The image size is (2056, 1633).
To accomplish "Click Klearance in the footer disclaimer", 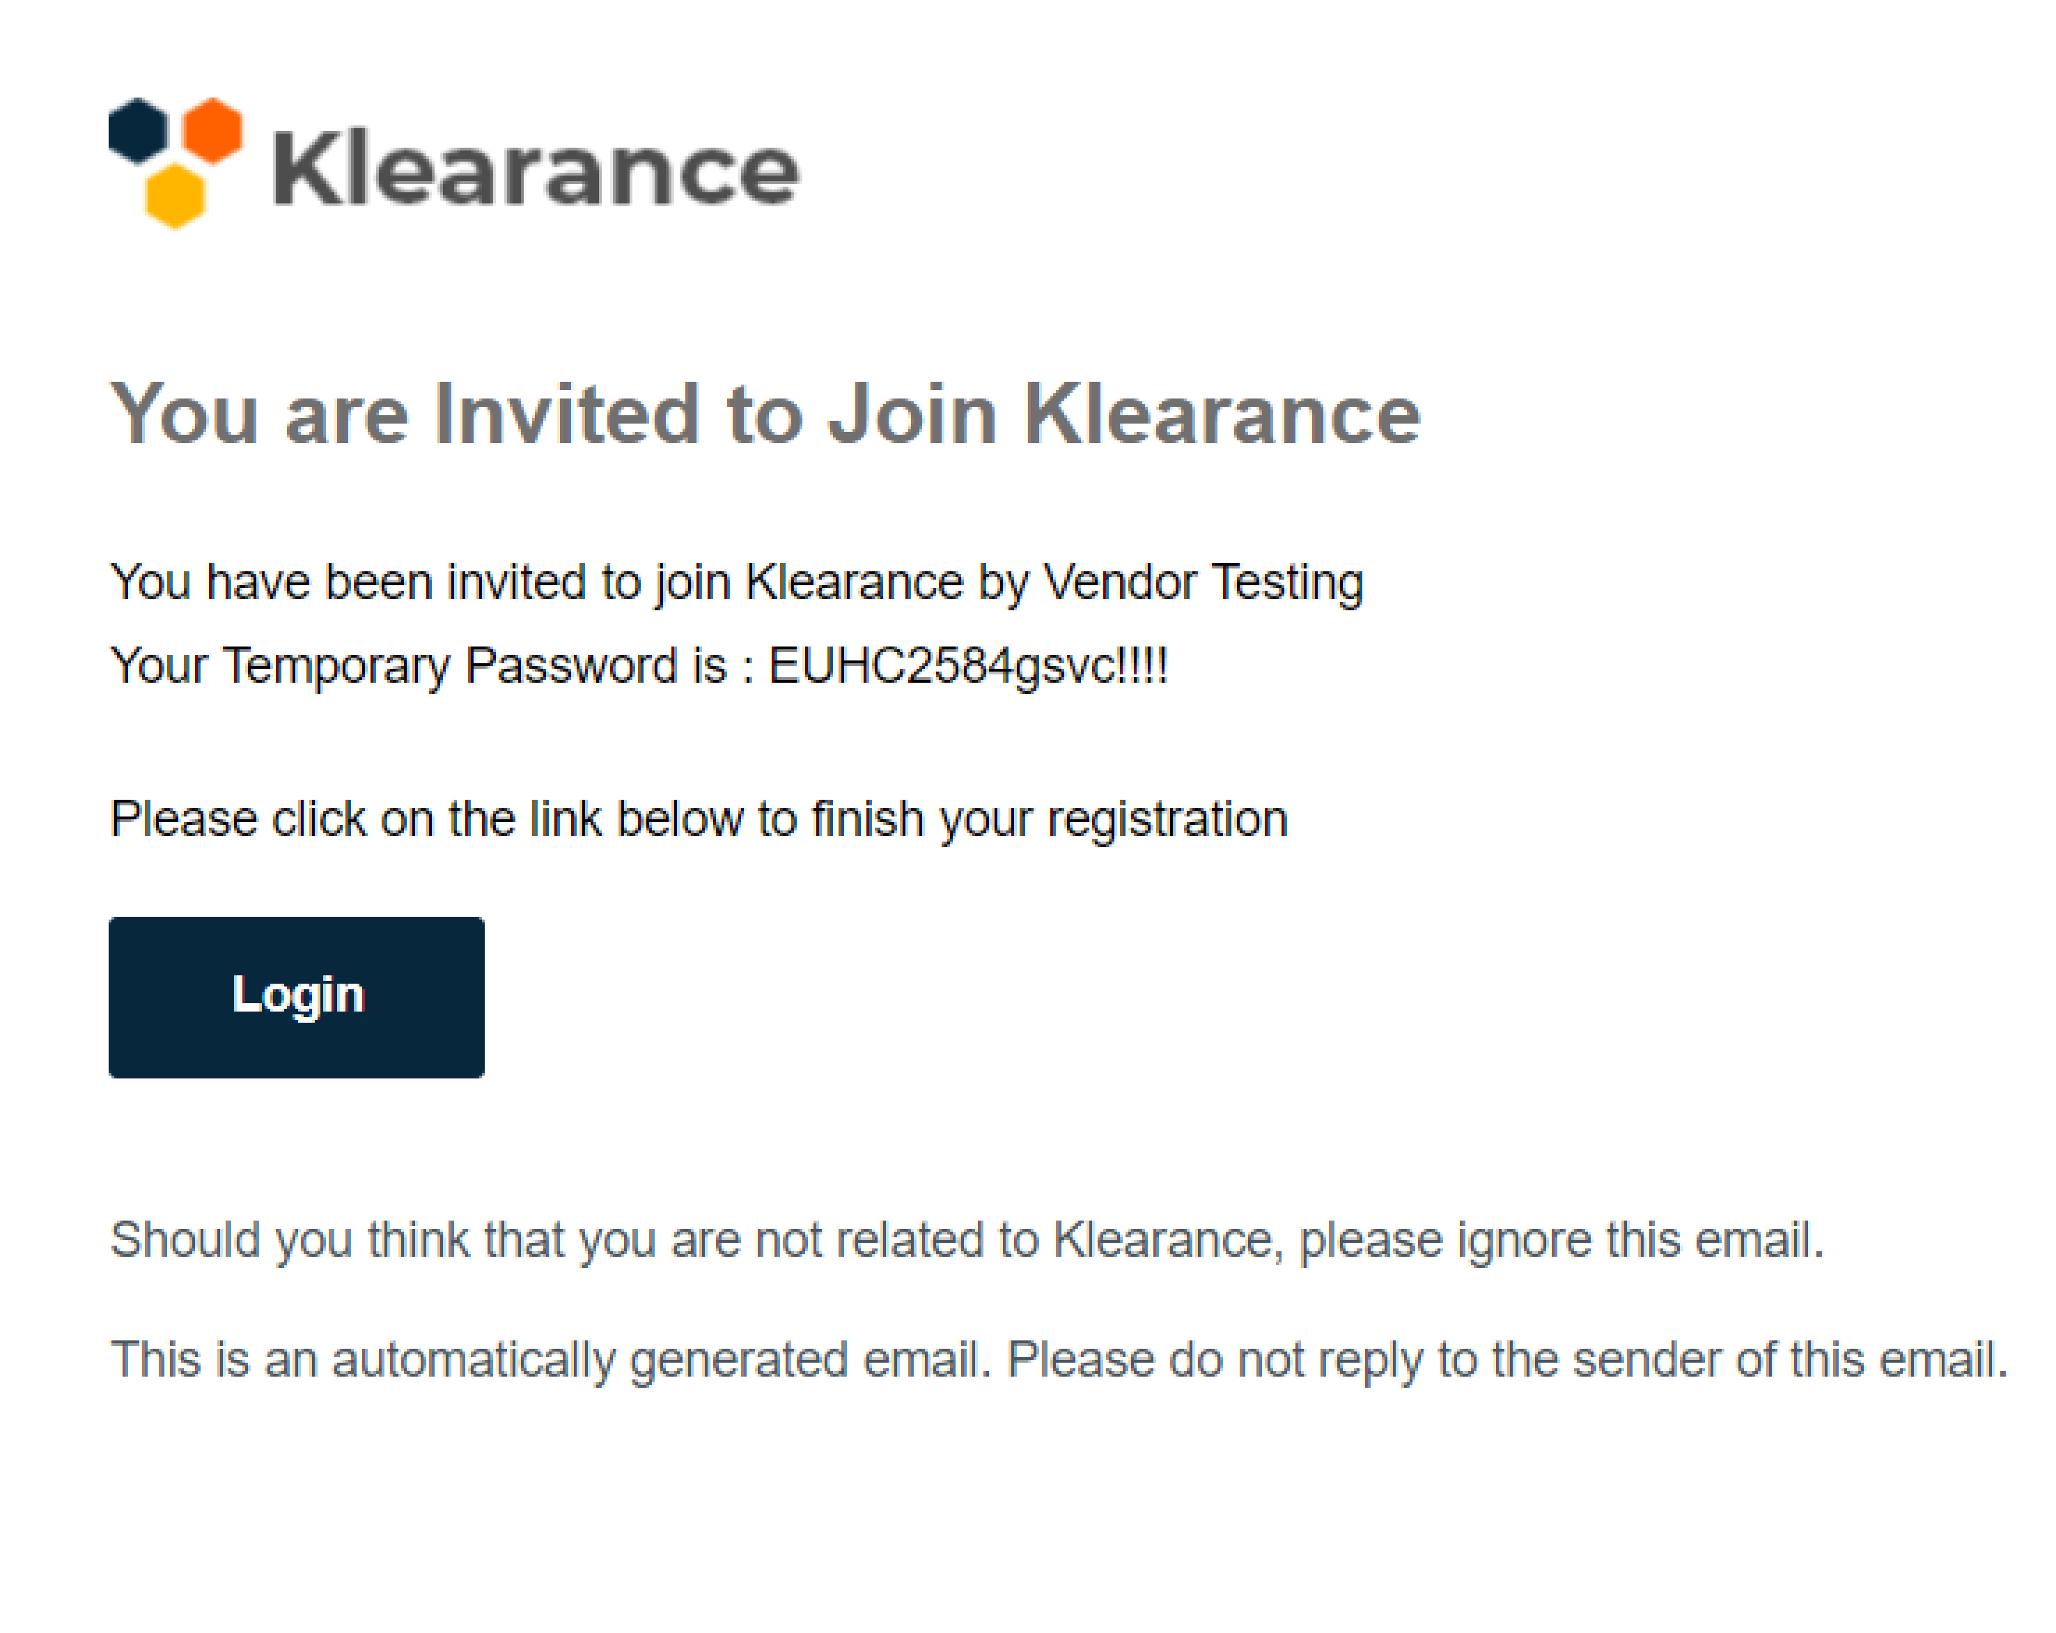I will (1163, 1239).
